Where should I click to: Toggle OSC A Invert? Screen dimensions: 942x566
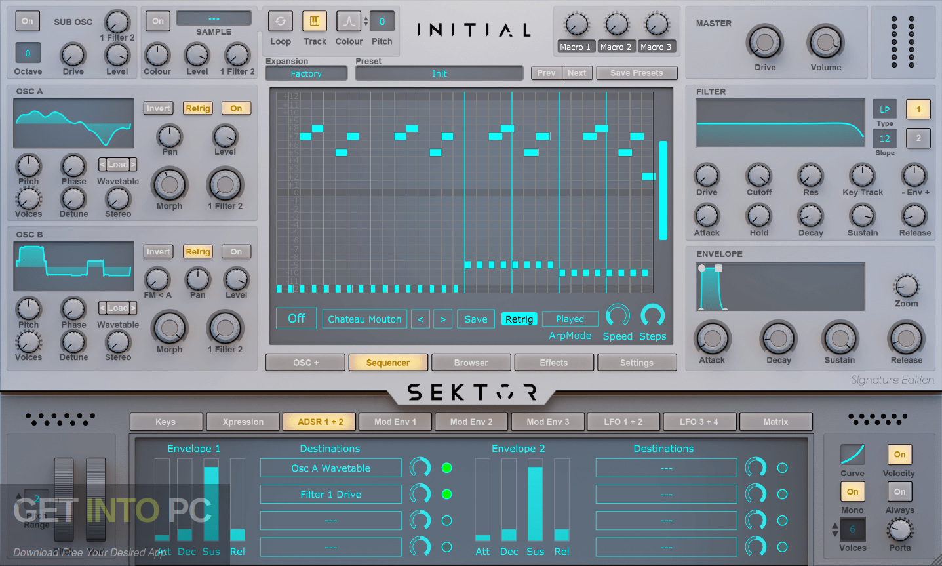click(x=158, y=108)
